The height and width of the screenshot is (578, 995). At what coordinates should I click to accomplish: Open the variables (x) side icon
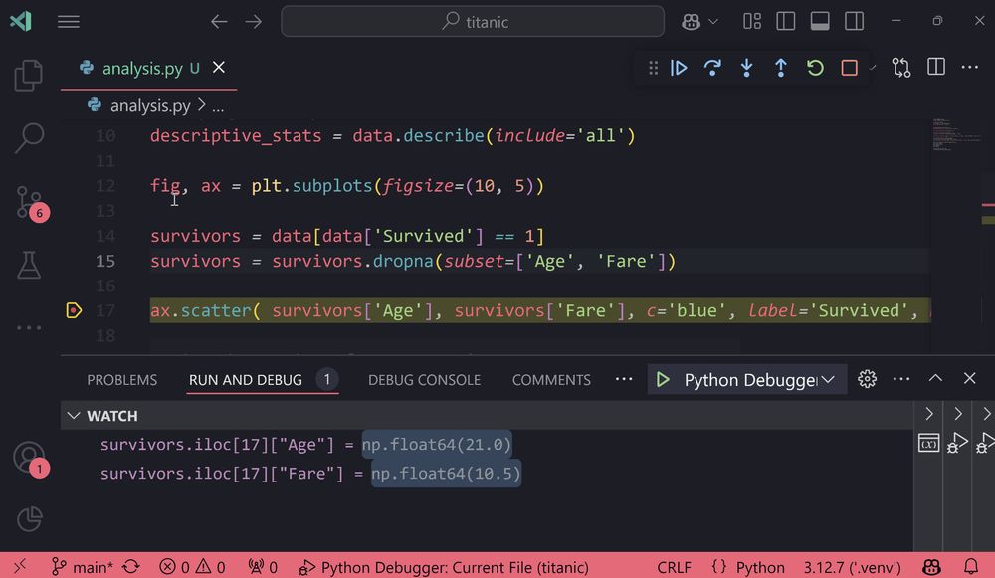pyautogui.click(x=928, y=443)
